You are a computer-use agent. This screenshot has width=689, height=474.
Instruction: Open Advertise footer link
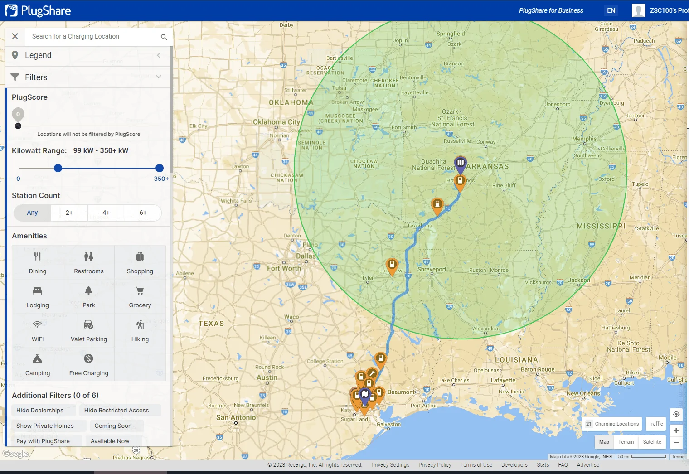pos(588,465)
